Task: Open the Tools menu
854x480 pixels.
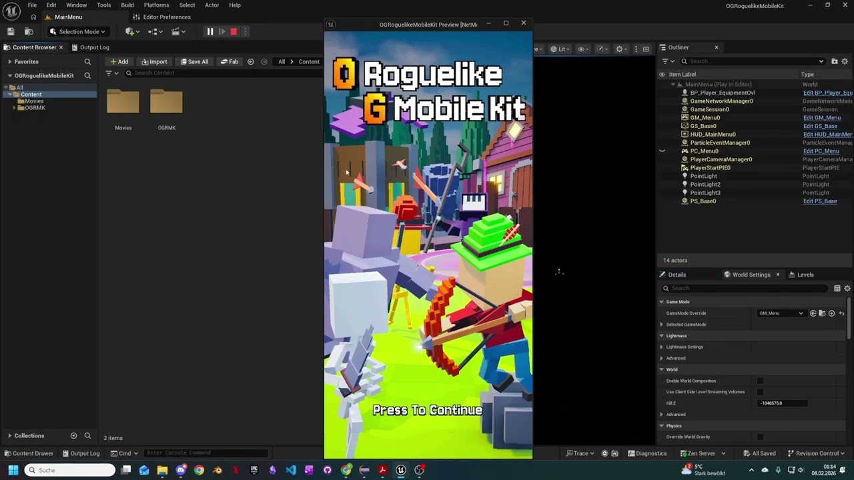Action: [104, 5]
